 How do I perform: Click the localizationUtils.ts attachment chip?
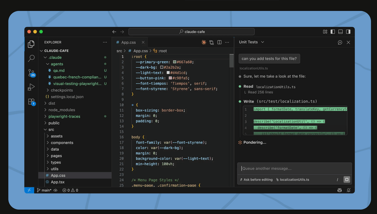[292, 180]
